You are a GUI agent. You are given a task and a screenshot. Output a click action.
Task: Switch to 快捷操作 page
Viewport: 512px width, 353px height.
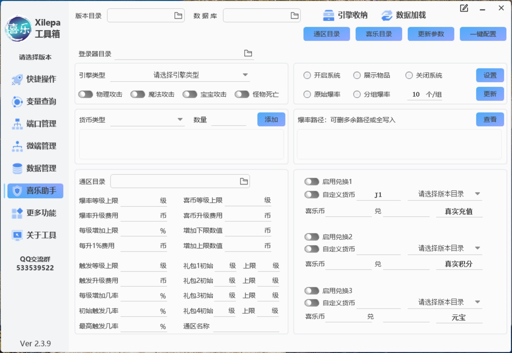(35, 79)
